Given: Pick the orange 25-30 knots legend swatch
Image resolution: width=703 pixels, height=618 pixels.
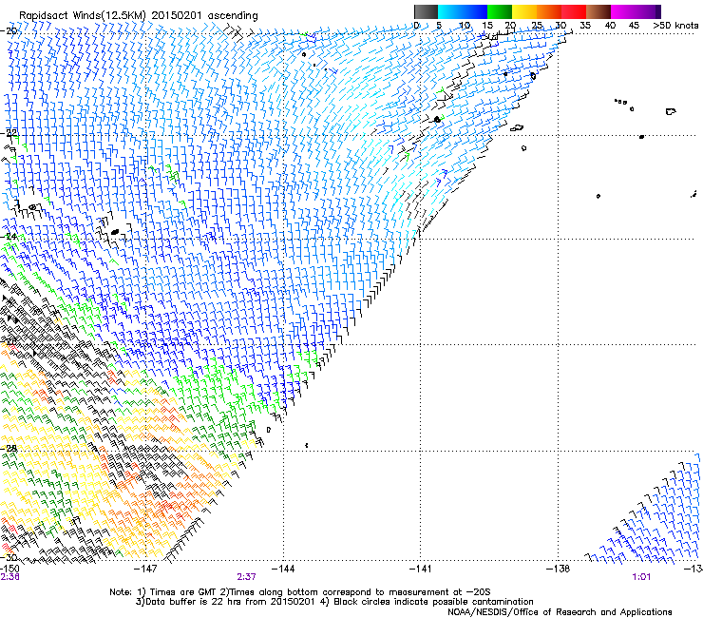Looking at the screenshot, I should point(549,11).
